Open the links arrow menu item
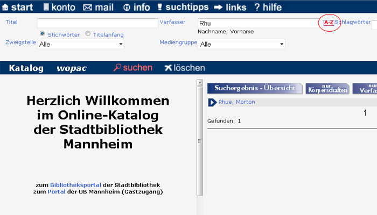The width and height of the screenshot is (377, 215). click(219, 8)
